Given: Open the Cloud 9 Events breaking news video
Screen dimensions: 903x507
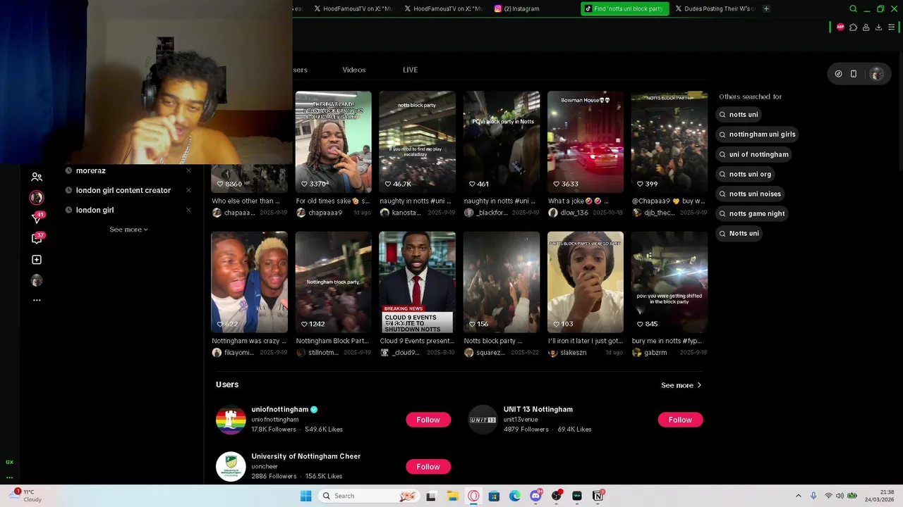Looking at the screenshot, I should point(417,282).
